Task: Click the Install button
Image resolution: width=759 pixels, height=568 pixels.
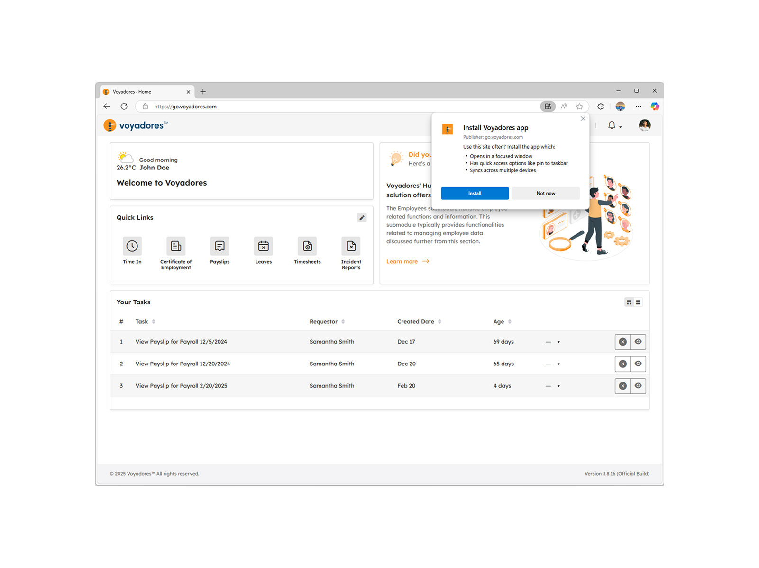Action: tap(475, 193)
